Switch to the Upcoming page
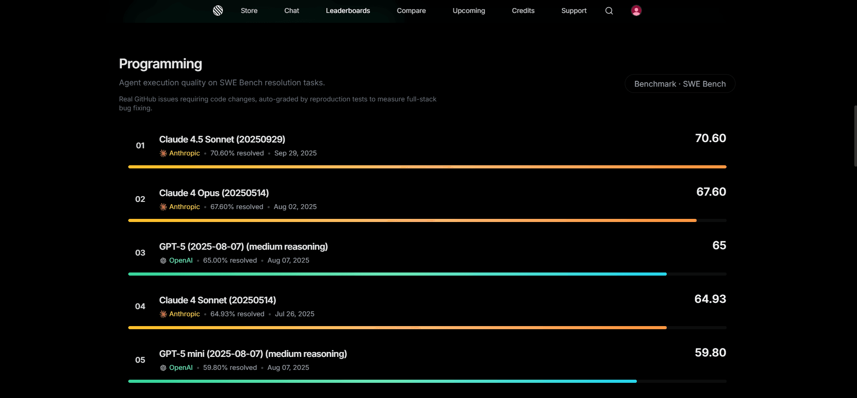This screenshot has width=857, height=398. point(469,11)
